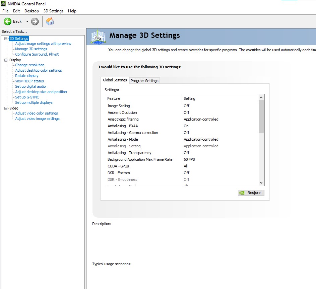Click Anisotropic filtering Application-controlled value
Image resolution: width=316 pixels, height=289 pixels.
coord(201,119)
